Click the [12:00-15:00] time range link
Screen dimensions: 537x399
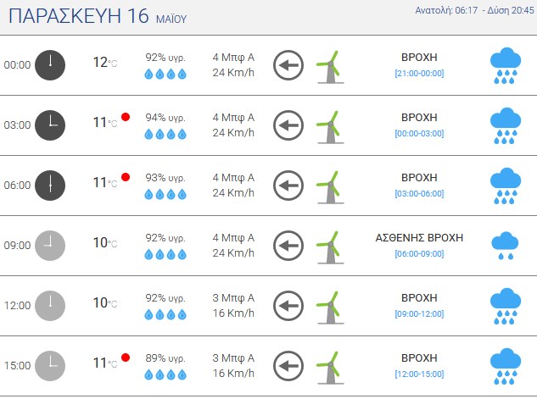point(419,374)
